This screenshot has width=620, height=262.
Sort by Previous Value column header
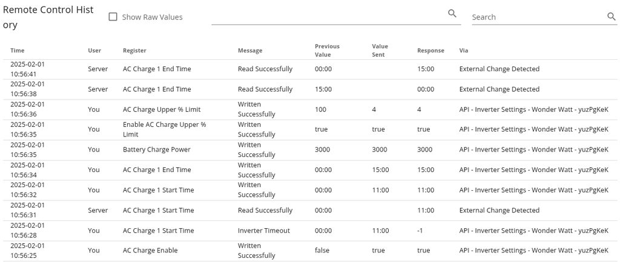point(327,50)
